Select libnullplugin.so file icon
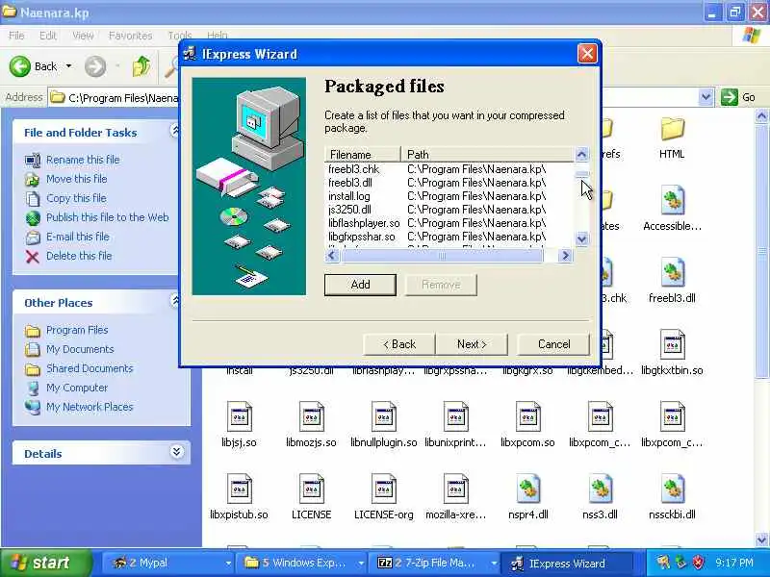 [x=383, y=416]
